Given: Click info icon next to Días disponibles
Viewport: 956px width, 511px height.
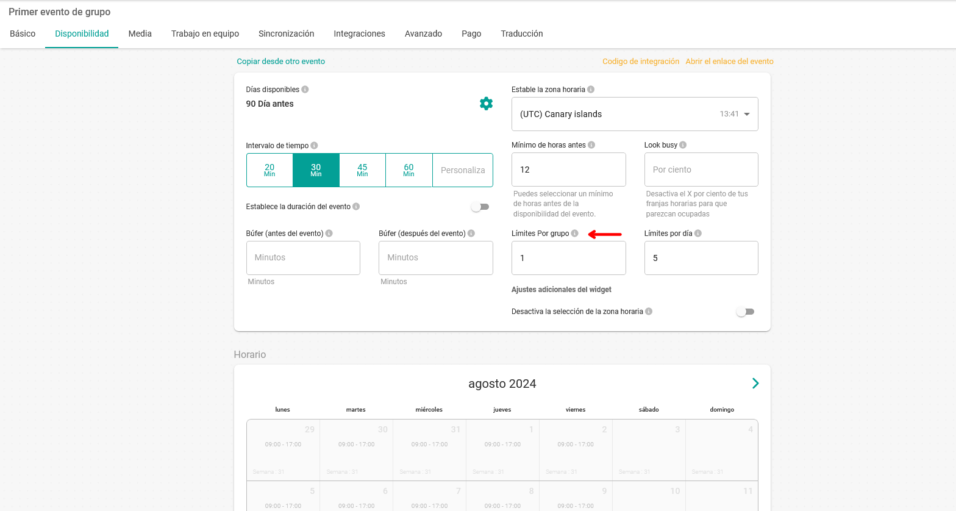Looking at the screenshot, I should pyautogui.click(x=305, y=90).
